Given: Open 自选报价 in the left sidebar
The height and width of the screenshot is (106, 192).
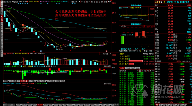Looking at the screenshot, I should pos(2,36).
